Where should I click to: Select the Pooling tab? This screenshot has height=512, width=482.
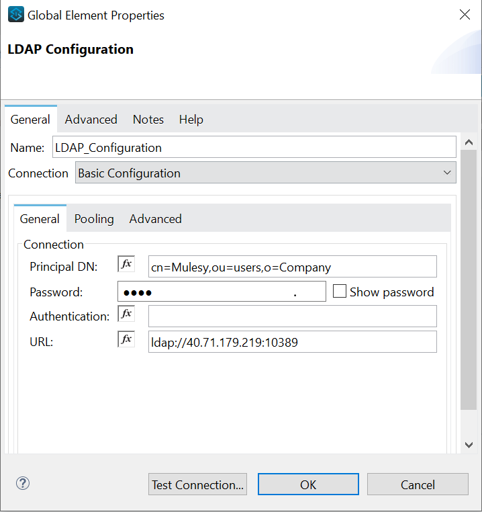pos(94,219)
